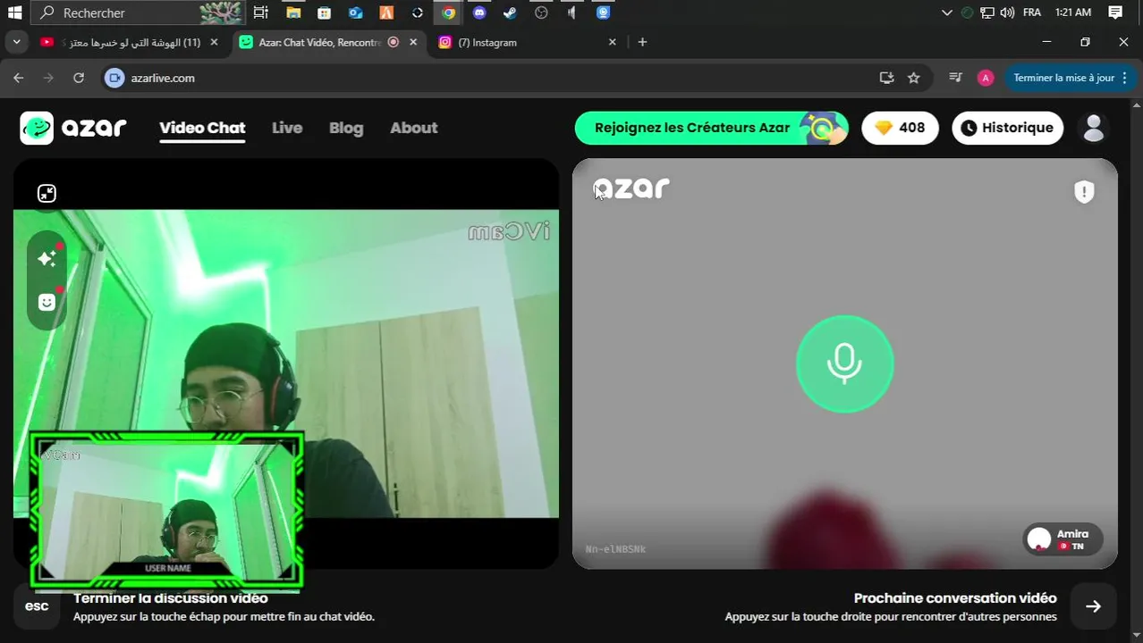Open Microsoft Store from the taskbar
The width and height of the screenshot is (1143, 643).
point(324,13)
